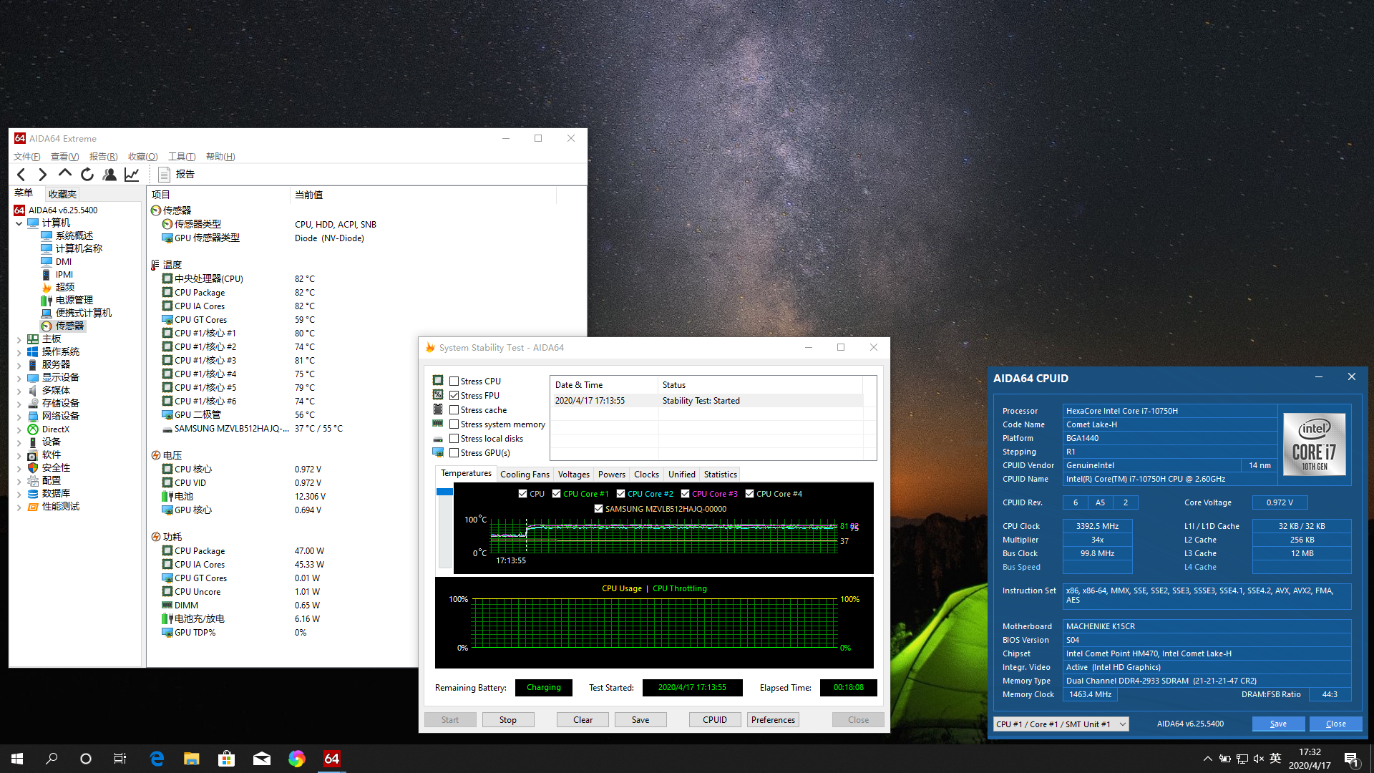Go forward with the AIDA64 toolbar arrow
This screenshot has height=773, width=1374.
pyautogui.click(x=42, y=174)
